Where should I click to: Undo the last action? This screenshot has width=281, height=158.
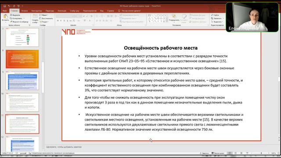[9, 6]
